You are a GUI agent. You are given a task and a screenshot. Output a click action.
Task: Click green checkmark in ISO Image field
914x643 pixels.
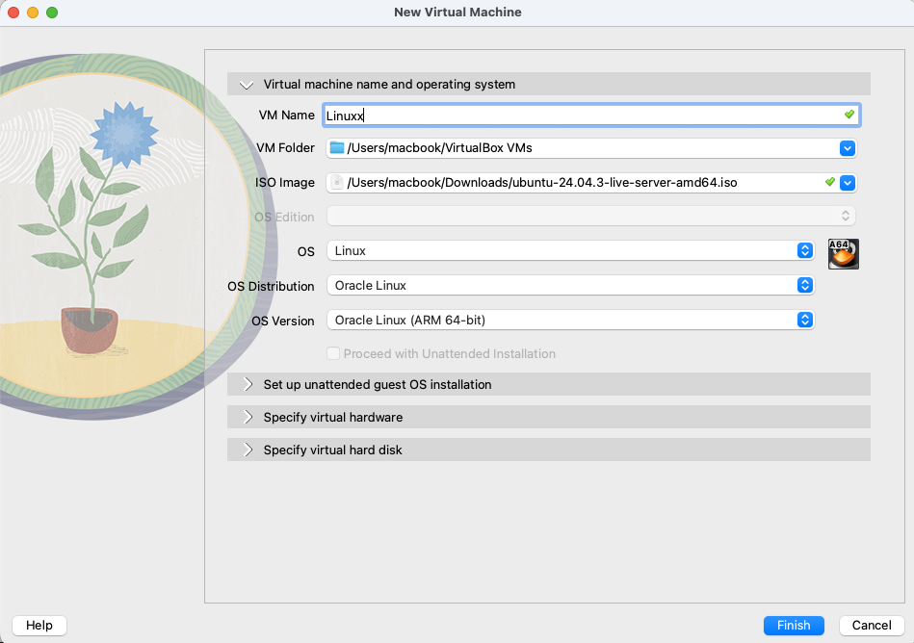pos(830,182)
